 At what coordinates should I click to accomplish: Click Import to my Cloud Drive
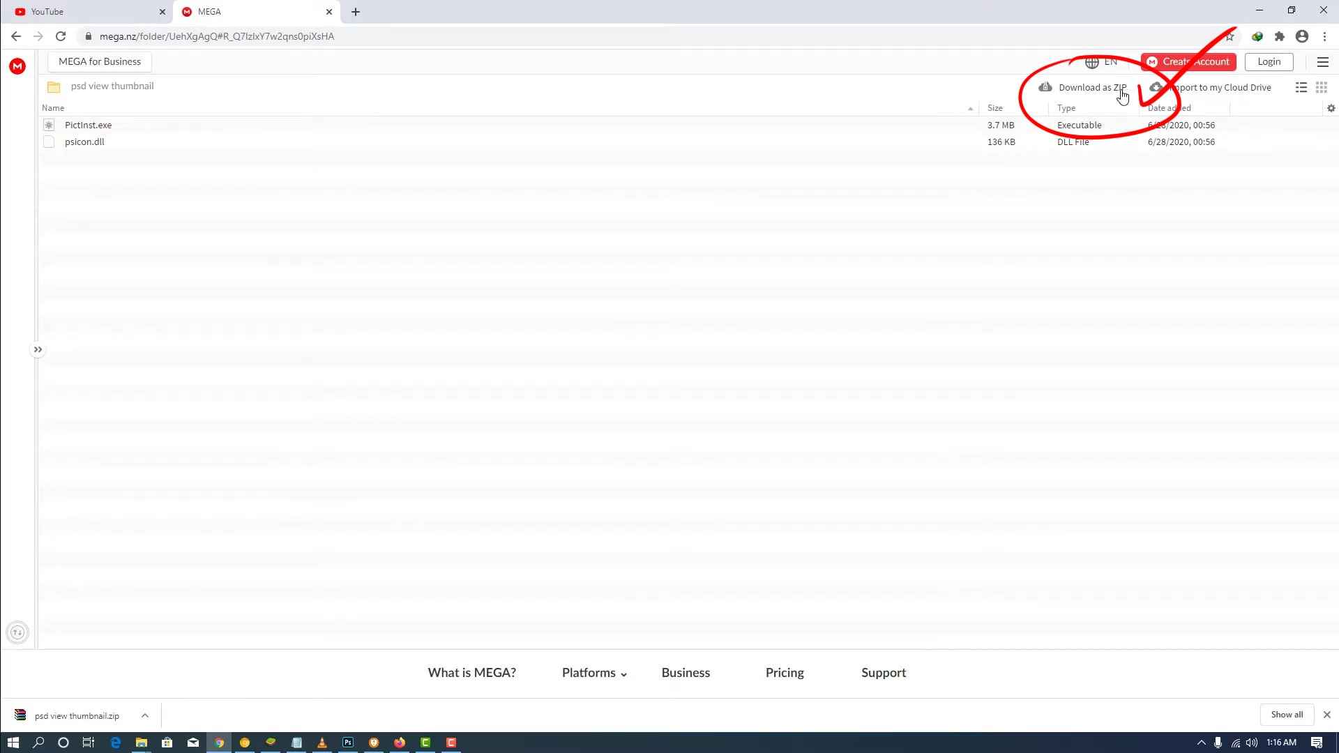1211,87
